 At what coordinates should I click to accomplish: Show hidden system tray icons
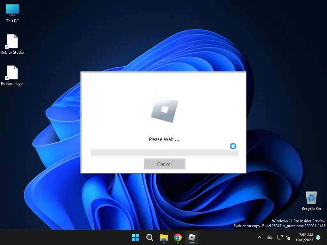pyautogui.click(x=260, y=237)
